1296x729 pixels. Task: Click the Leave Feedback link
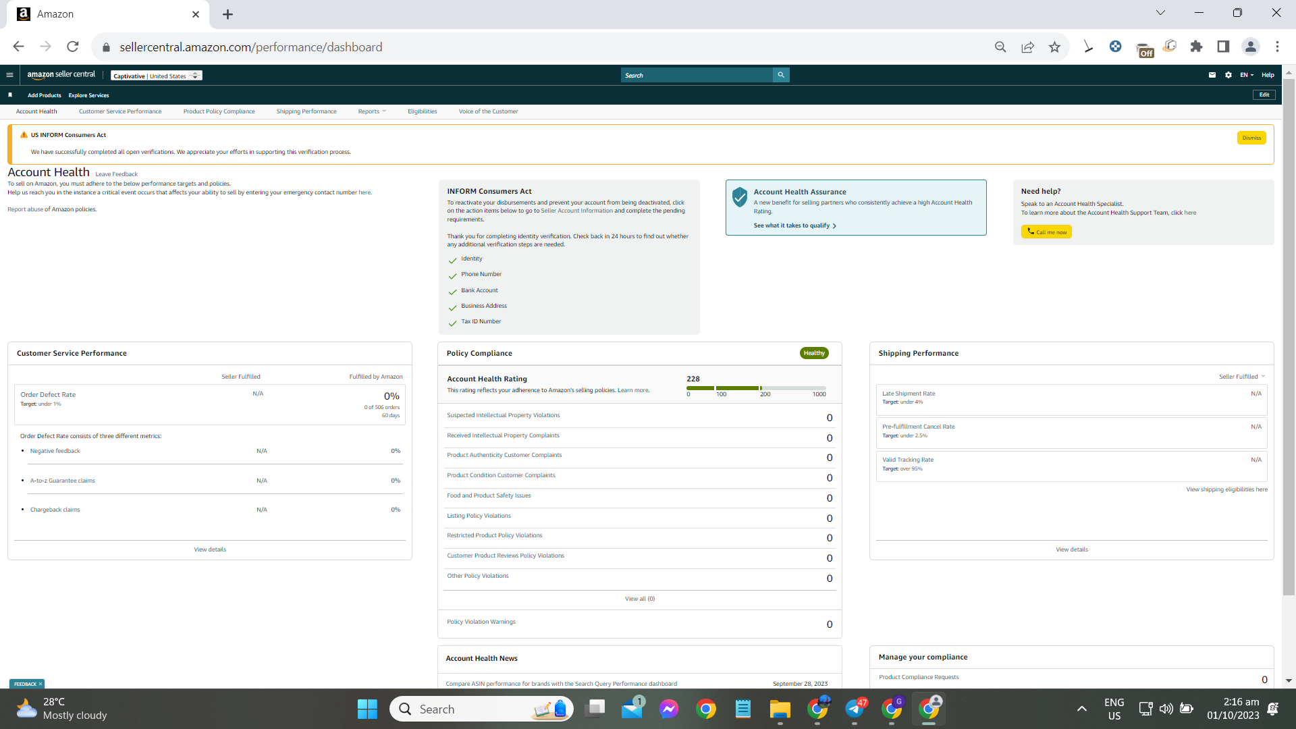click(116, 174)
